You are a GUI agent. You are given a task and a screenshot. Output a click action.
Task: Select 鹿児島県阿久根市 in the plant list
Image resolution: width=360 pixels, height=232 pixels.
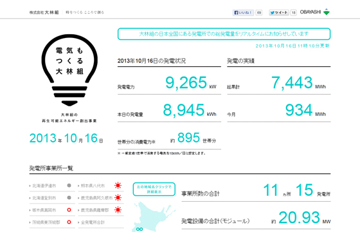pos(96,198)
